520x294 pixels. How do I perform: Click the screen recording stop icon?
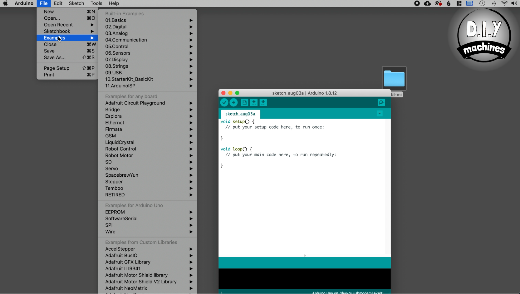(x=417, y=3)
